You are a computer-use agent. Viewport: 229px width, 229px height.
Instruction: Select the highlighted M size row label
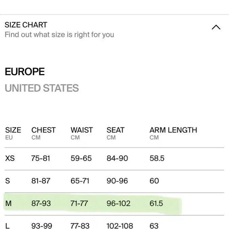click(x=8, y=204)
